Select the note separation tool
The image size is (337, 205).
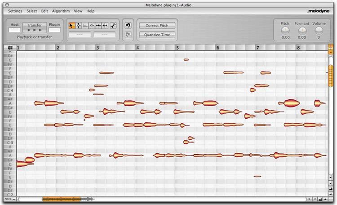(105, 26)
